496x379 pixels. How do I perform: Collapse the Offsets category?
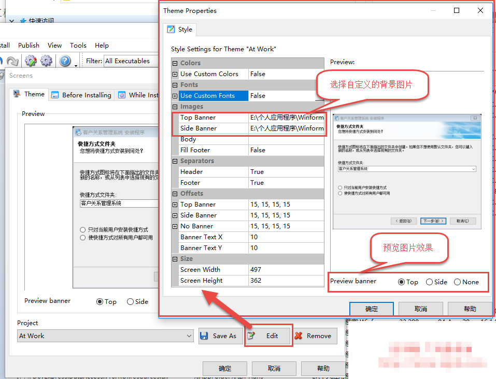click(175, 194)
